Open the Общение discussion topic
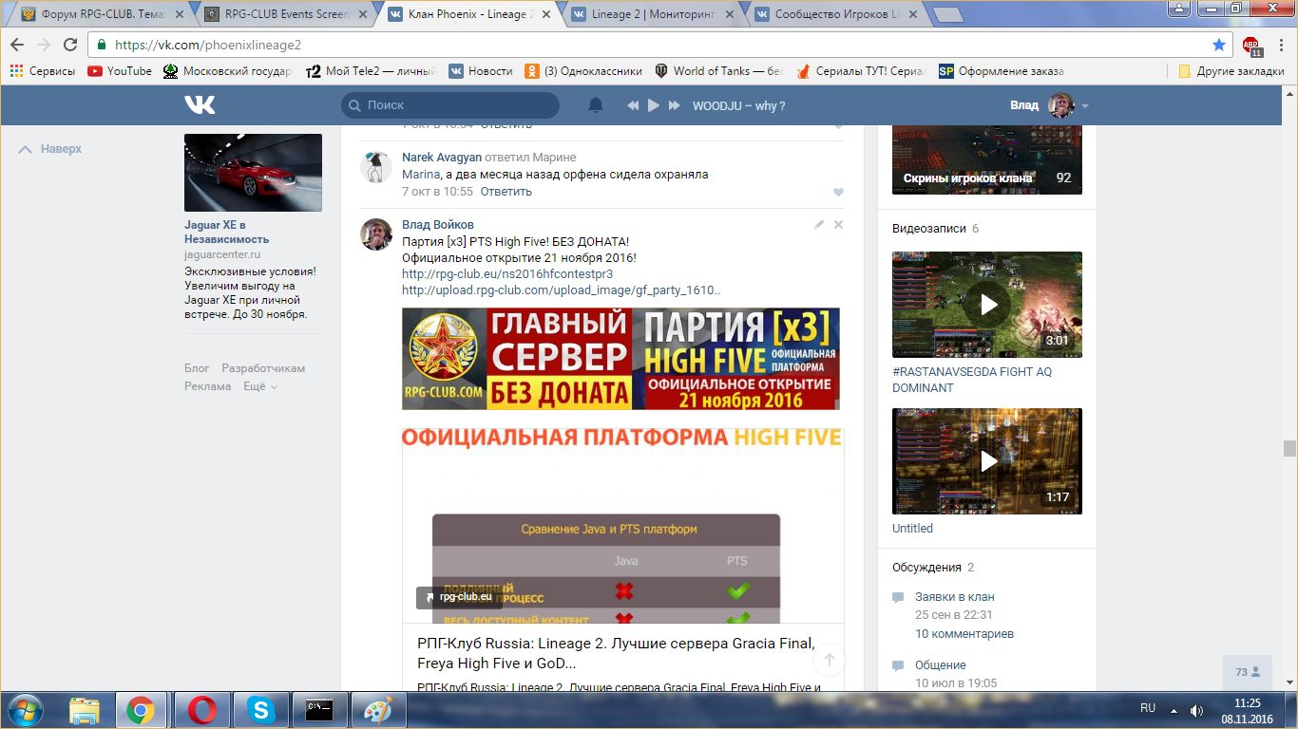 point(941,665)
